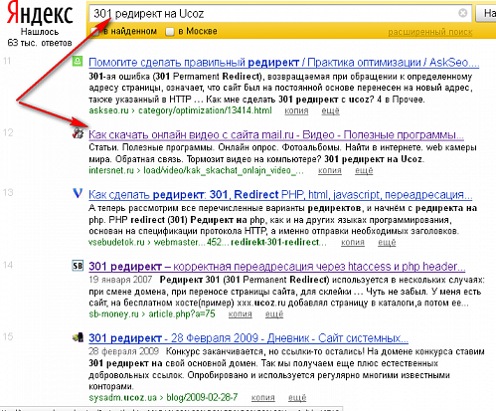Viewport: 496px width, 411px height.
Task: Expand 'ещё' under the askseo.ru result
Action: click(x=330, y=110)
